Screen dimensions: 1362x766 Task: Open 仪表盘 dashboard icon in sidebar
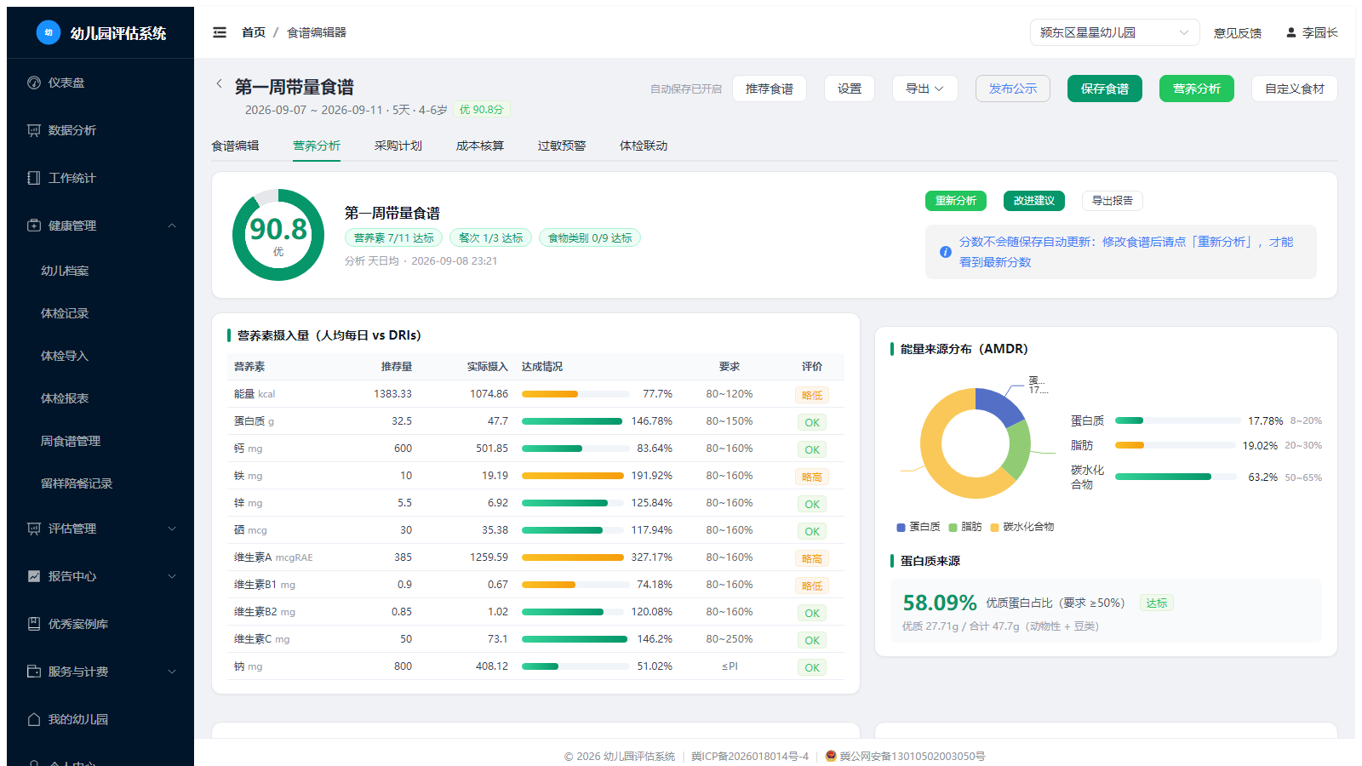coord(34,83)
